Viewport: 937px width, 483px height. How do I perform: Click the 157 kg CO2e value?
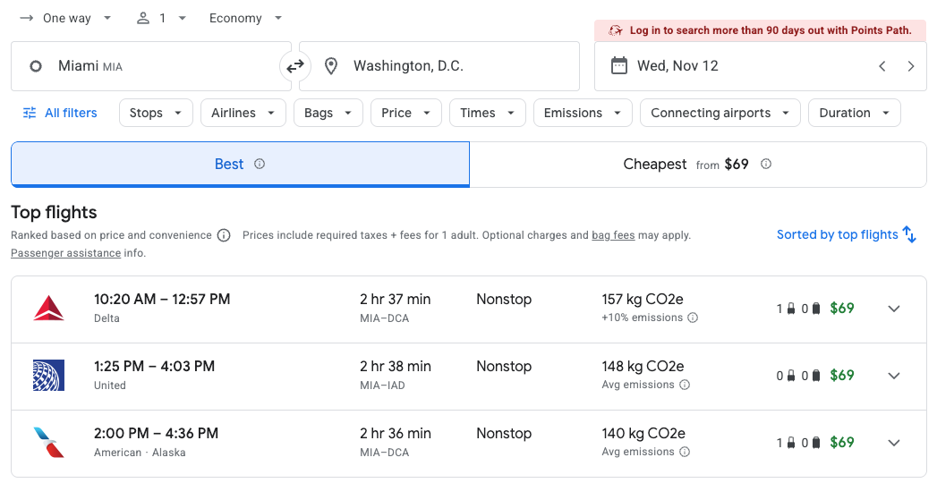click(x=643, y=299)
